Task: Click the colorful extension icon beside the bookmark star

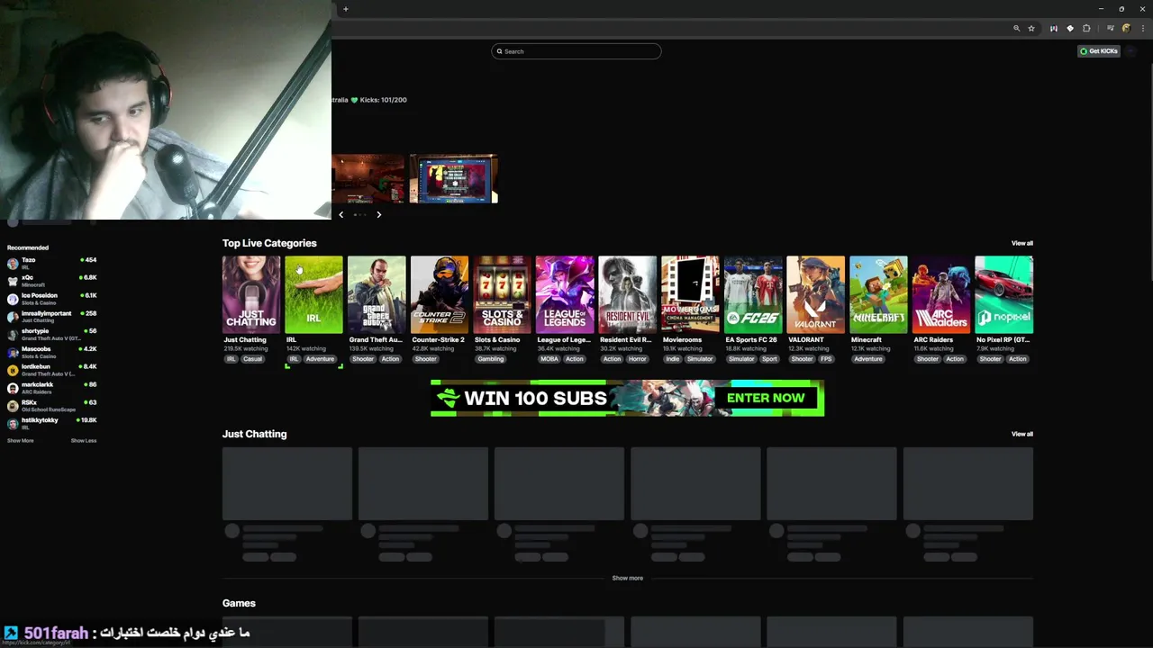Action: [1053, 29]
